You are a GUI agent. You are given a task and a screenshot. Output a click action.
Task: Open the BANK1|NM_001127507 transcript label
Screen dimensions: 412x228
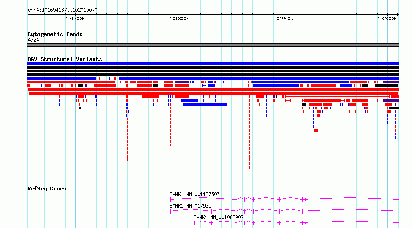(x=194, y=194)
